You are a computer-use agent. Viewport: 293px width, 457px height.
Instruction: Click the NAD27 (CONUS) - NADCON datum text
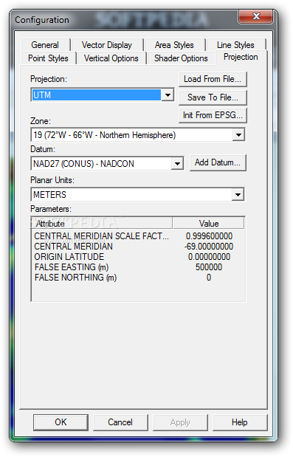(83, 163)
